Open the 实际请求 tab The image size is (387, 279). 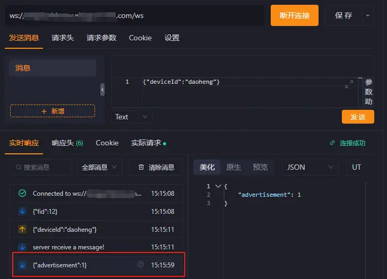click(x=149, y=143)
